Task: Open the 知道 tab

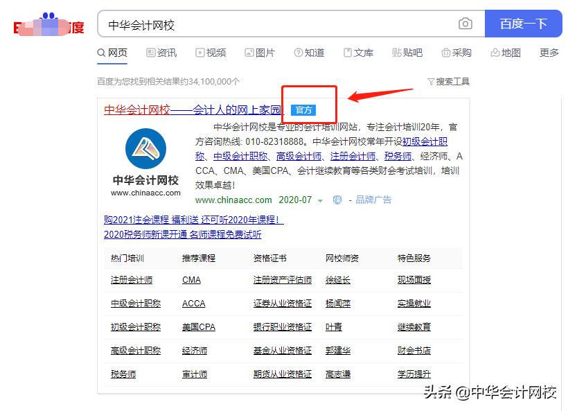Action: pyautogui.click(x=309, y=53)
